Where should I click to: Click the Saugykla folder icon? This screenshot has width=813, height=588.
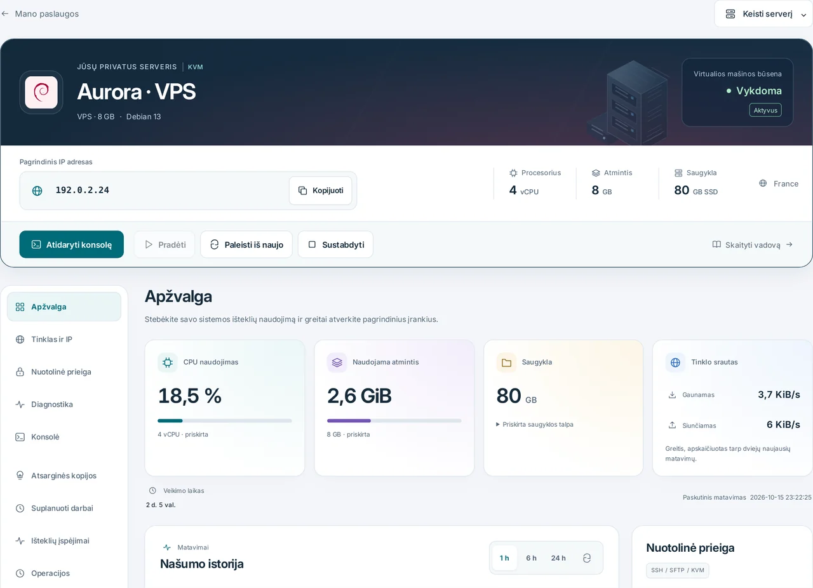[506, 363]
